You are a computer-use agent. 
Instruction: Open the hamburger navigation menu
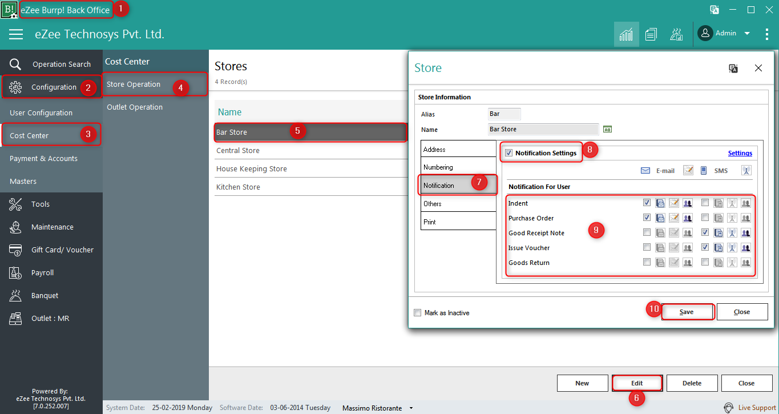click(x=16, y=34)
